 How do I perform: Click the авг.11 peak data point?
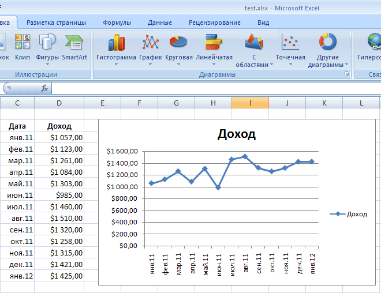(x=245, y=156)
